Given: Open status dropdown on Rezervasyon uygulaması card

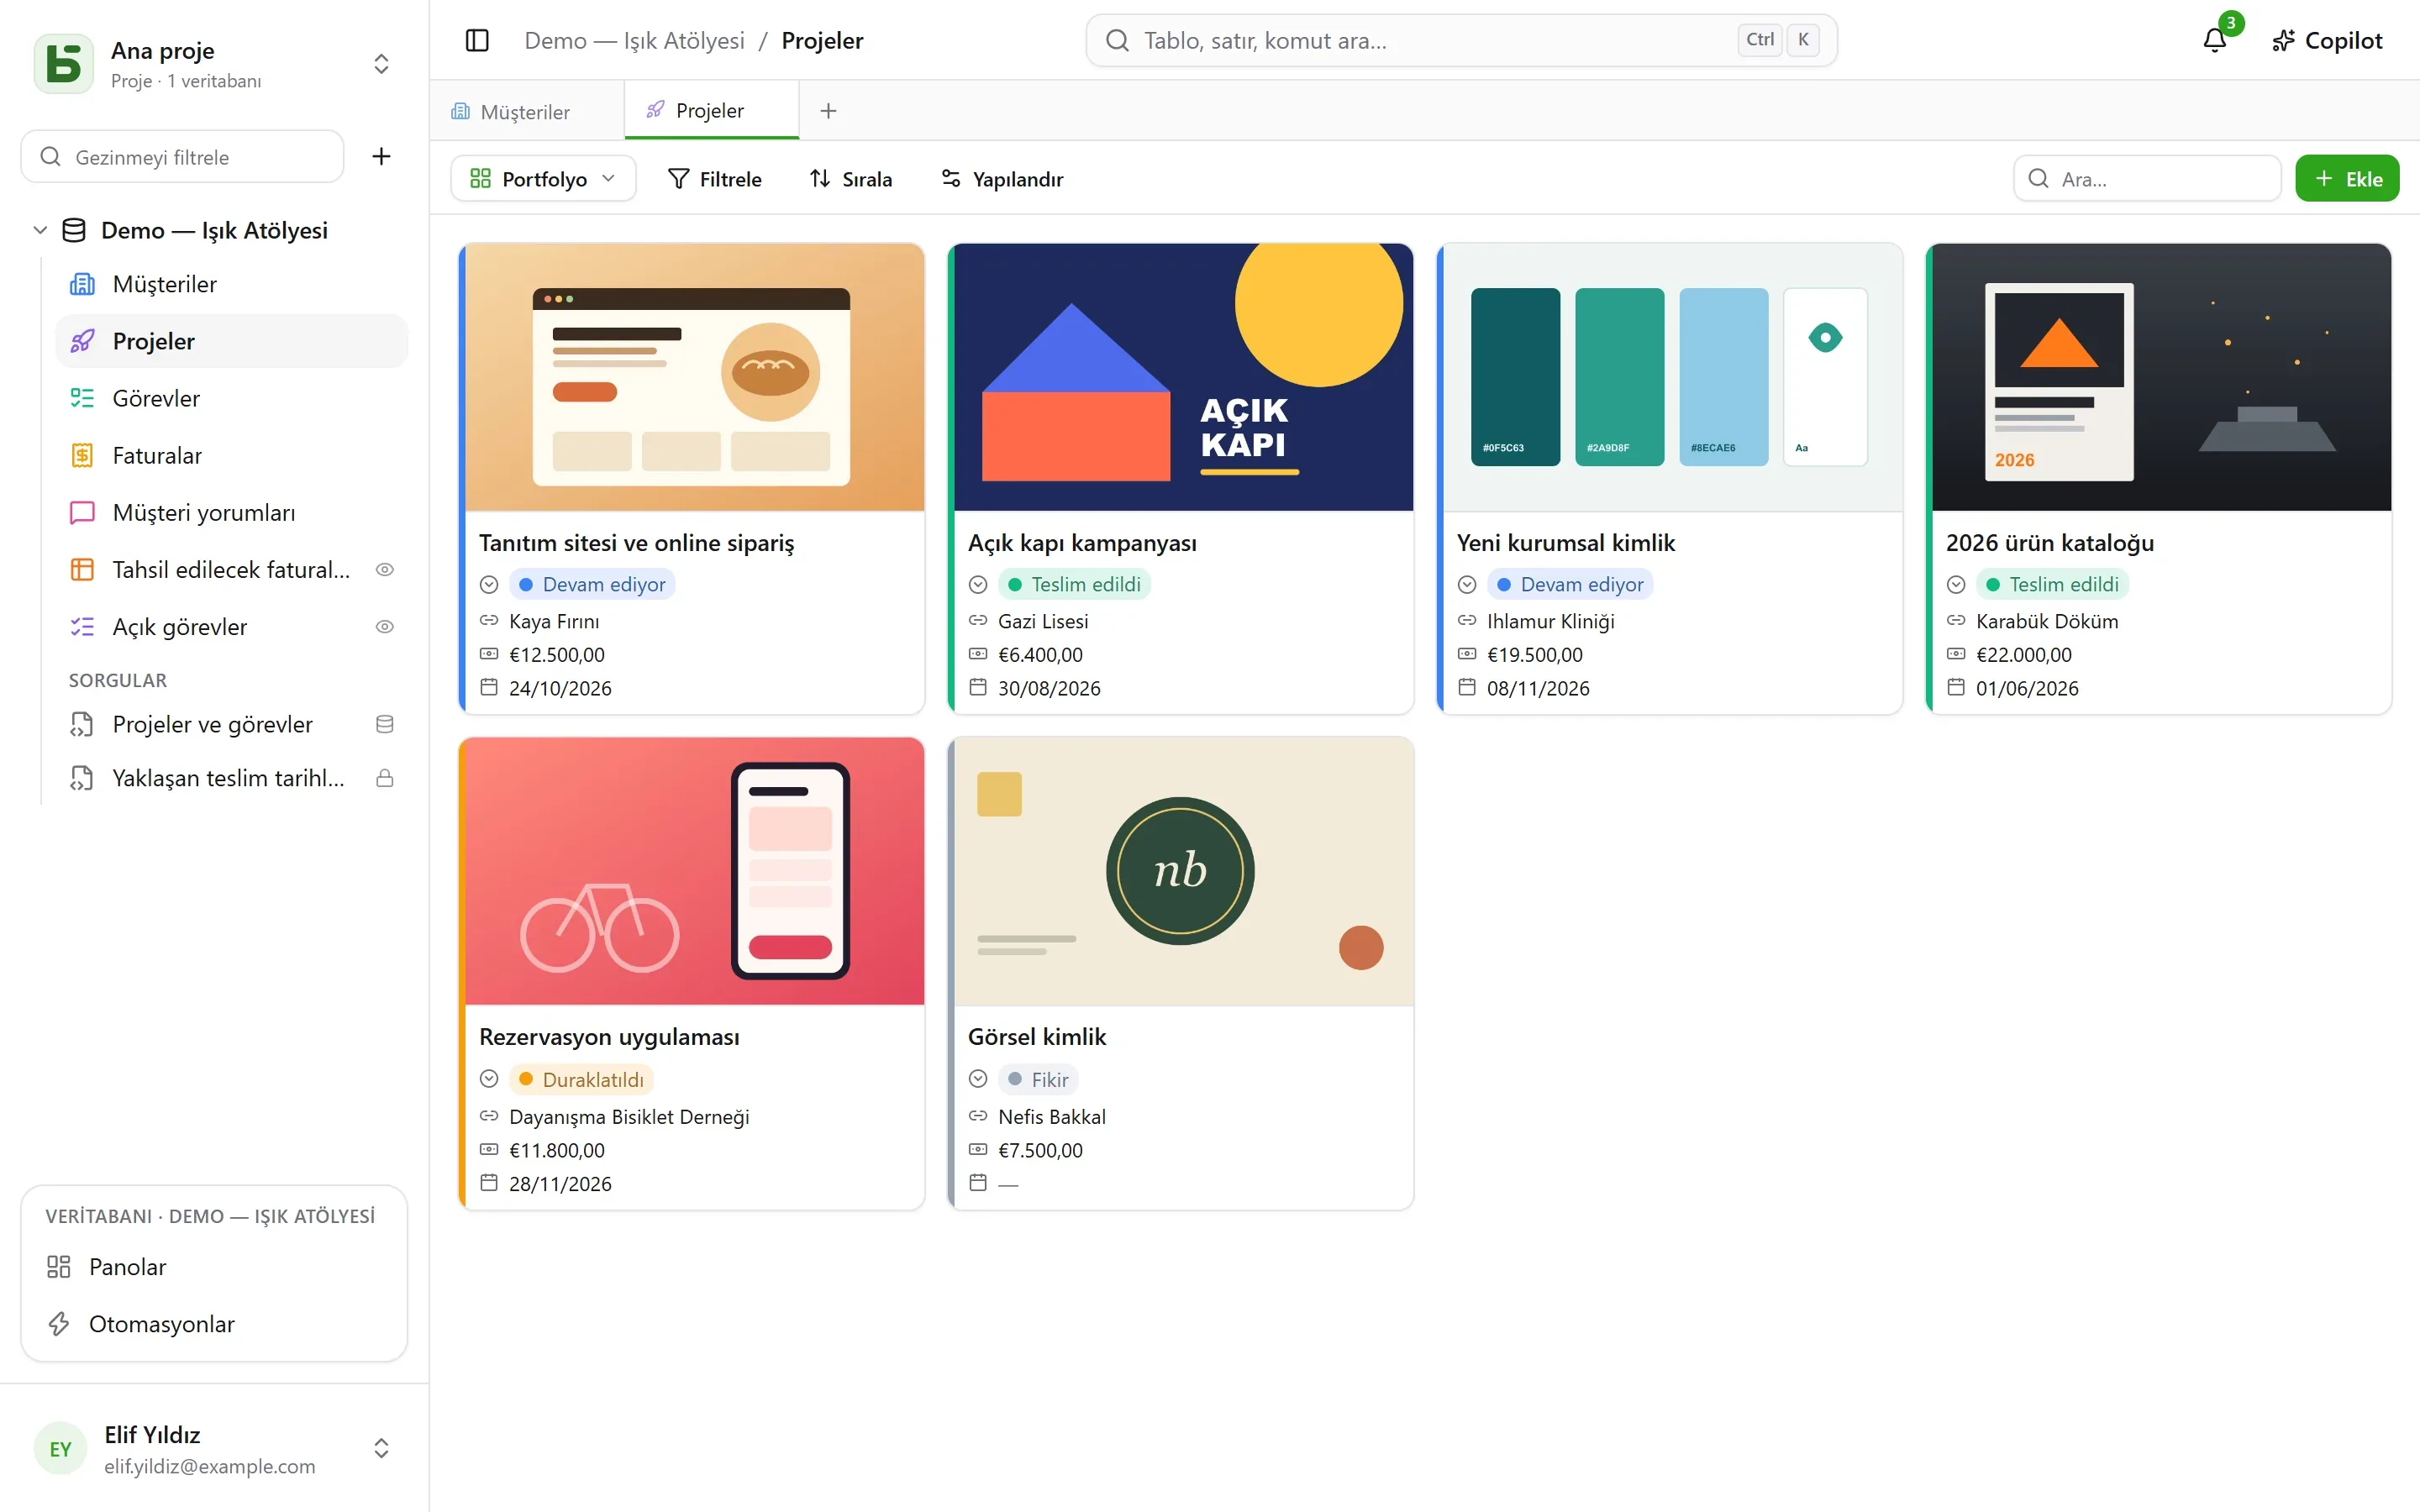Looking at the screenshot, I should pos(489,1079).
